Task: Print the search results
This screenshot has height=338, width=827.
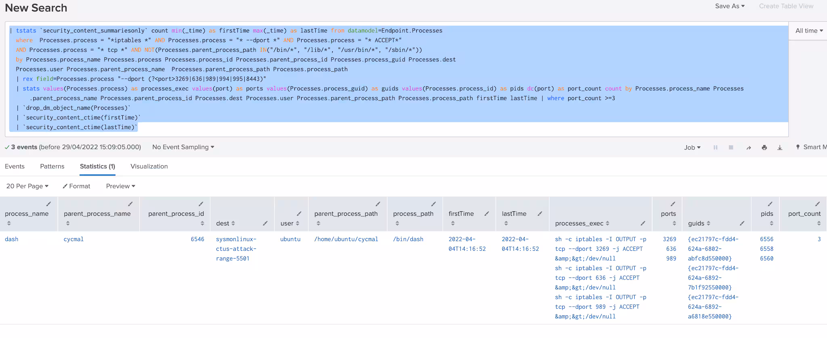Action: click(764, 148)
